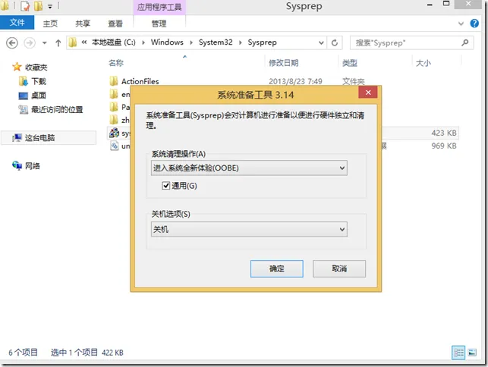This screenshot has width=488, height=367.
Task: Click the ActionFiles folder icon
Action: pos(114,81)
